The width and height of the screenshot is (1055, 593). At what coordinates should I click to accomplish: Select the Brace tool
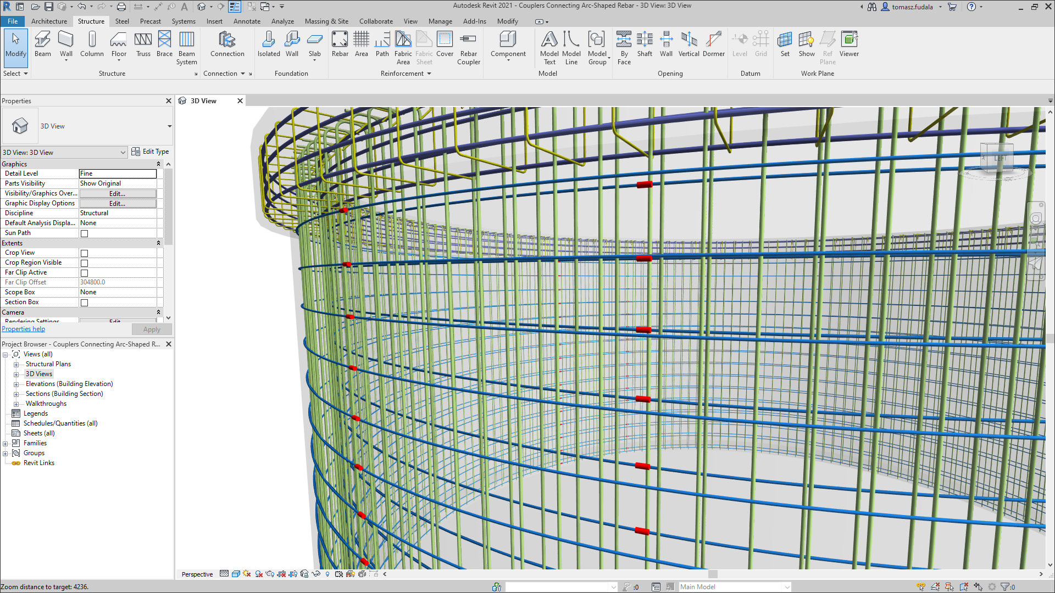tap(164, 44)
